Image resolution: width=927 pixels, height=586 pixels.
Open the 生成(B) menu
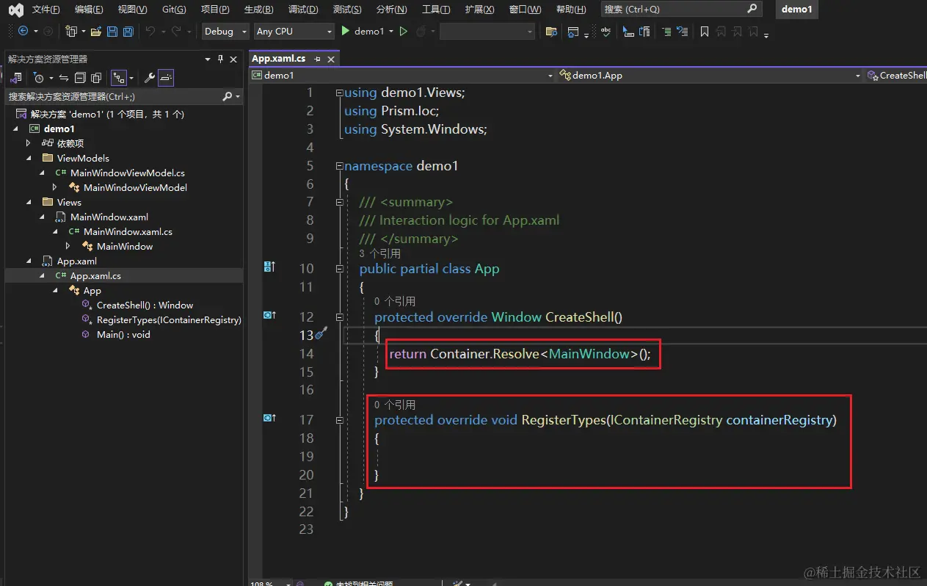tap(258, 10)
